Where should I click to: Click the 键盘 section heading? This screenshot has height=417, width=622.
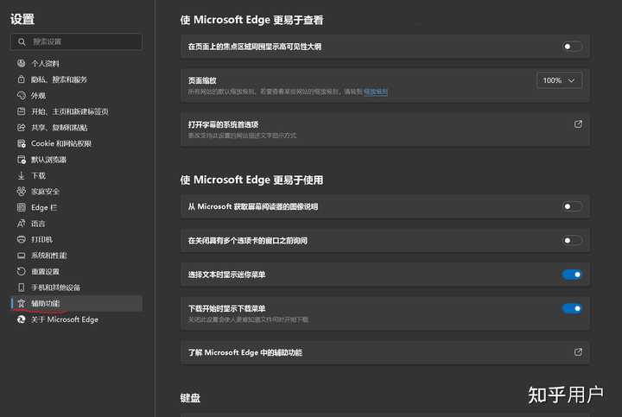tap(190, 398)
